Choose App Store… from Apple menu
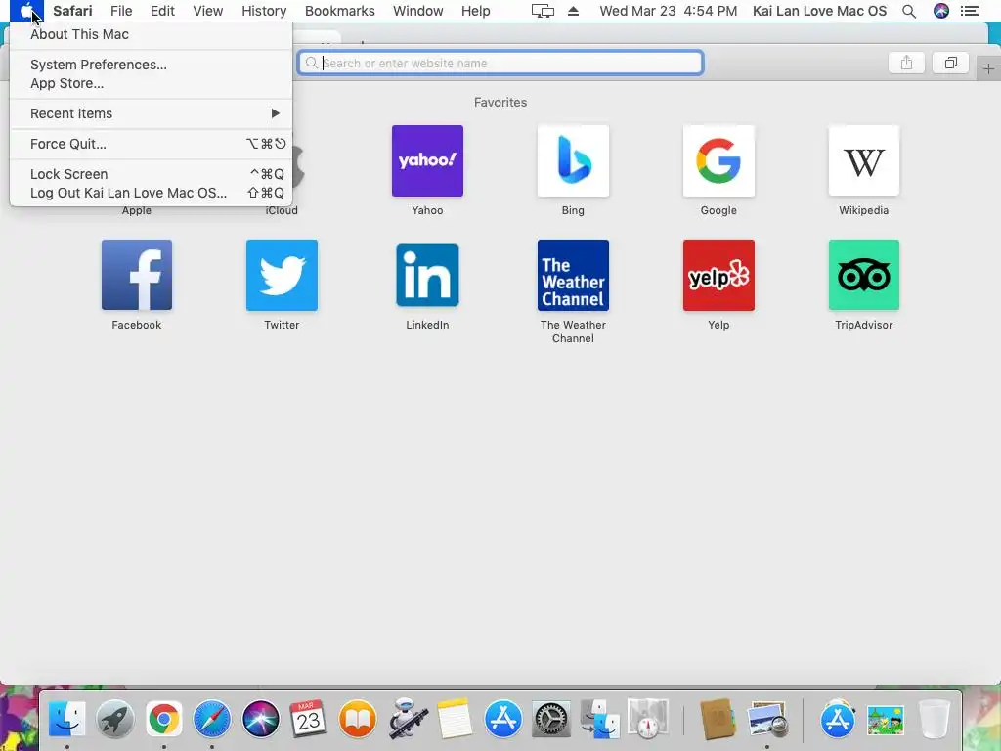The image size is (1001, 751). [152, 83]
